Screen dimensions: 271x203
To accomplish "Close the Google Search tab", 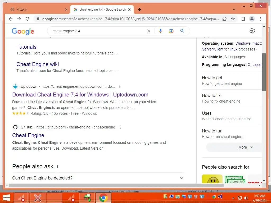I will (129, 10).
